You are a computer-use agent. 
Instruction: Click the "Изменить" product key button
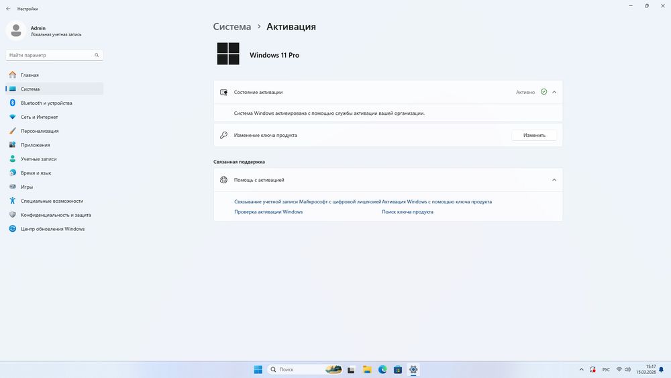(x=534, y=135)
